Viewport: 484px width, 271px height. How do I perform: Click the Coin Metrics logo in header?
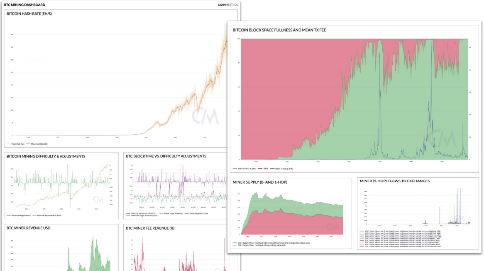(228, 5)
